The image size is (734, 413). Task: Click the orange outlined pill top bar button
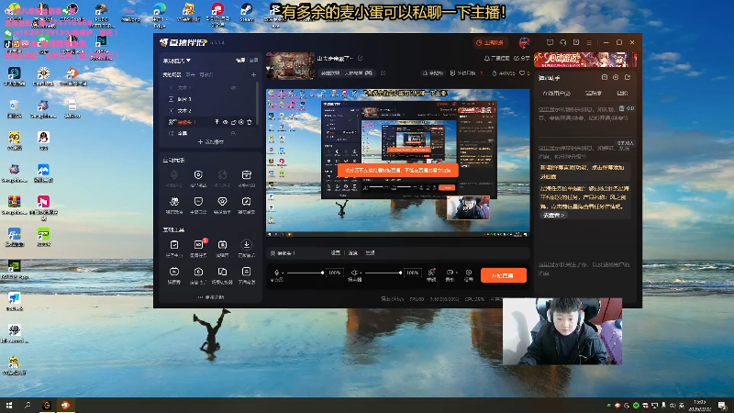489,42
